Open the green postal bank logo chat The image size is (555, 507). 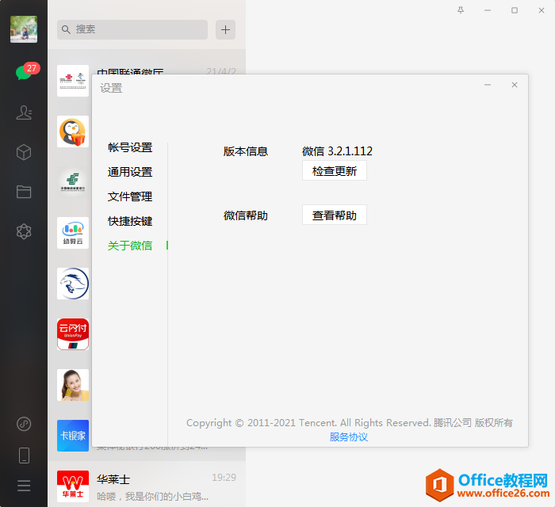(73, 182)
